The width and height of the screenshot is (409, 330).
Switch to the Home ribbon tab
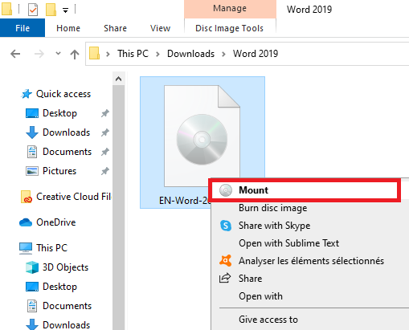(x=68, y=28)
